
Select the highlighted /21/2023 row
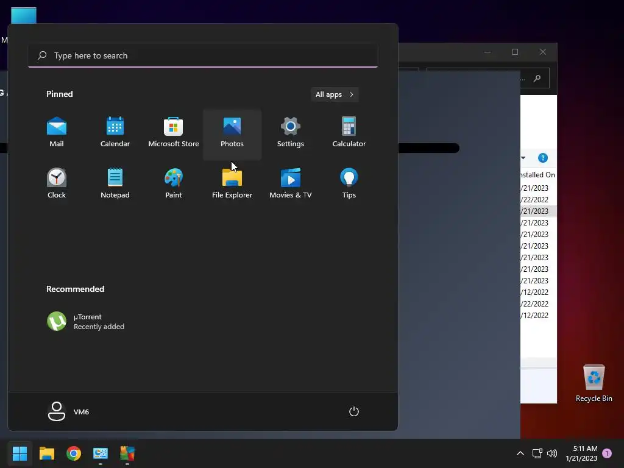[538, 211]
